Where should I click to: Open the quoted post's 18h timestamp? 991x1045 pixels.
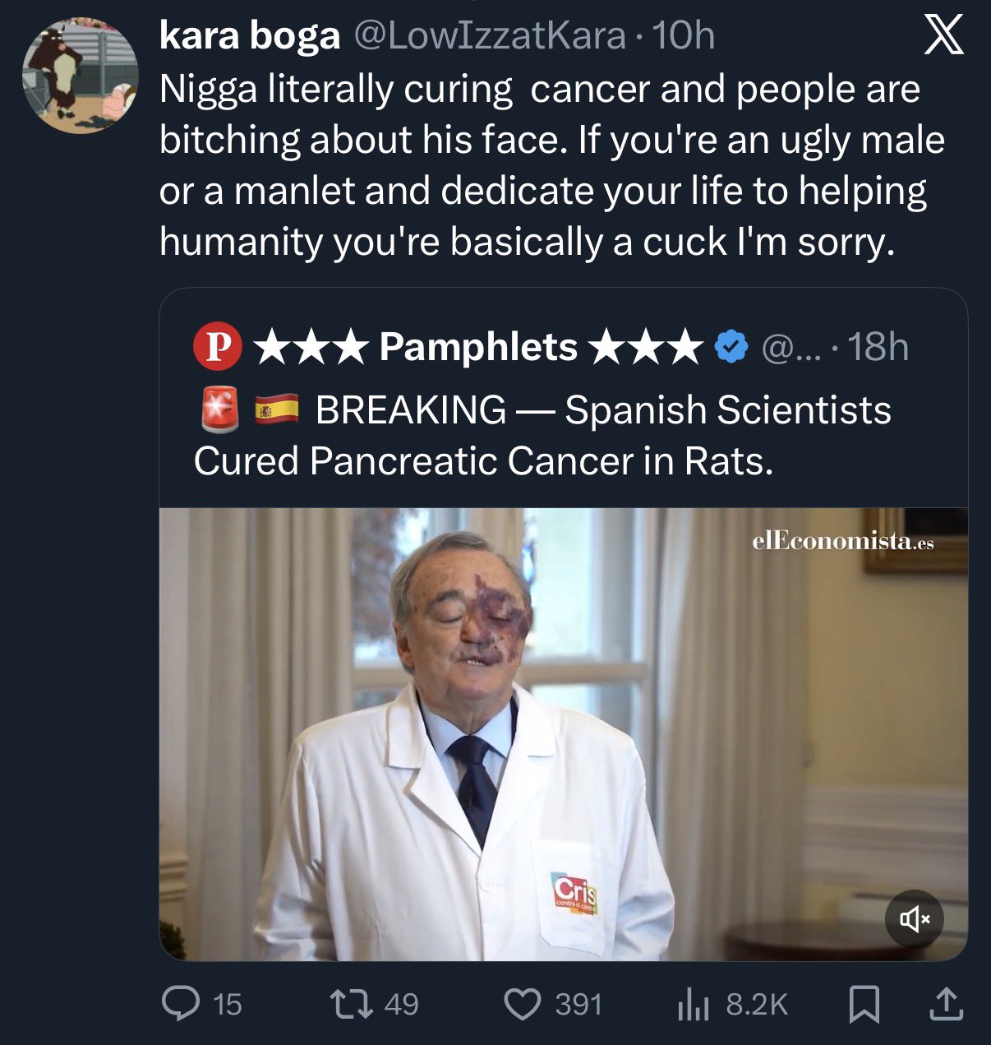878,347
